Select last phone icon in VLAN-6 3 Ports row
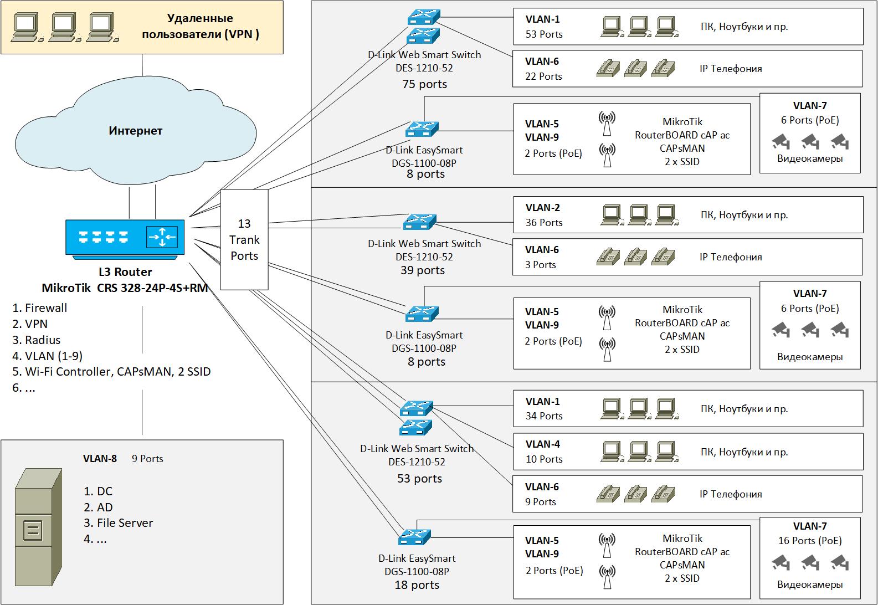Viewport: 878px width, 605px height. pyautogui.click(x=664, y=257)
